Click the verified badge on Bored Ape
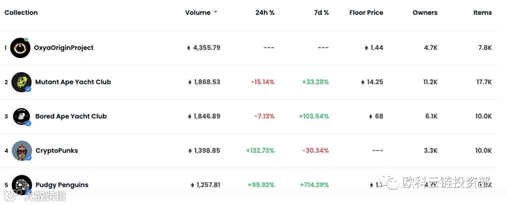Screen dimensions: 507x205 pos(28,123)
